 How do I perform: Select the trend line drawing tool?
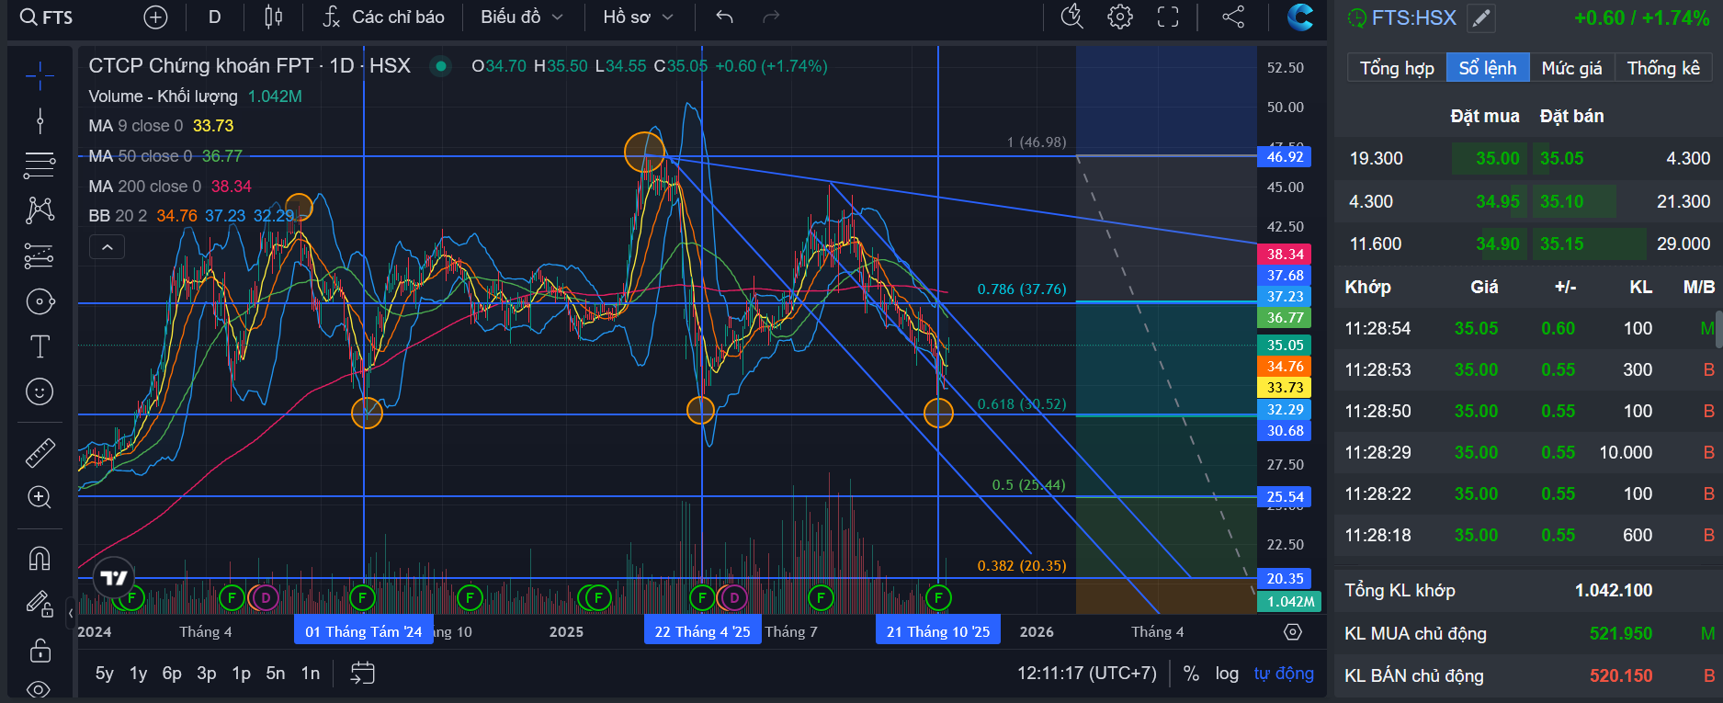pyautogui.click(x=40, y=120)
